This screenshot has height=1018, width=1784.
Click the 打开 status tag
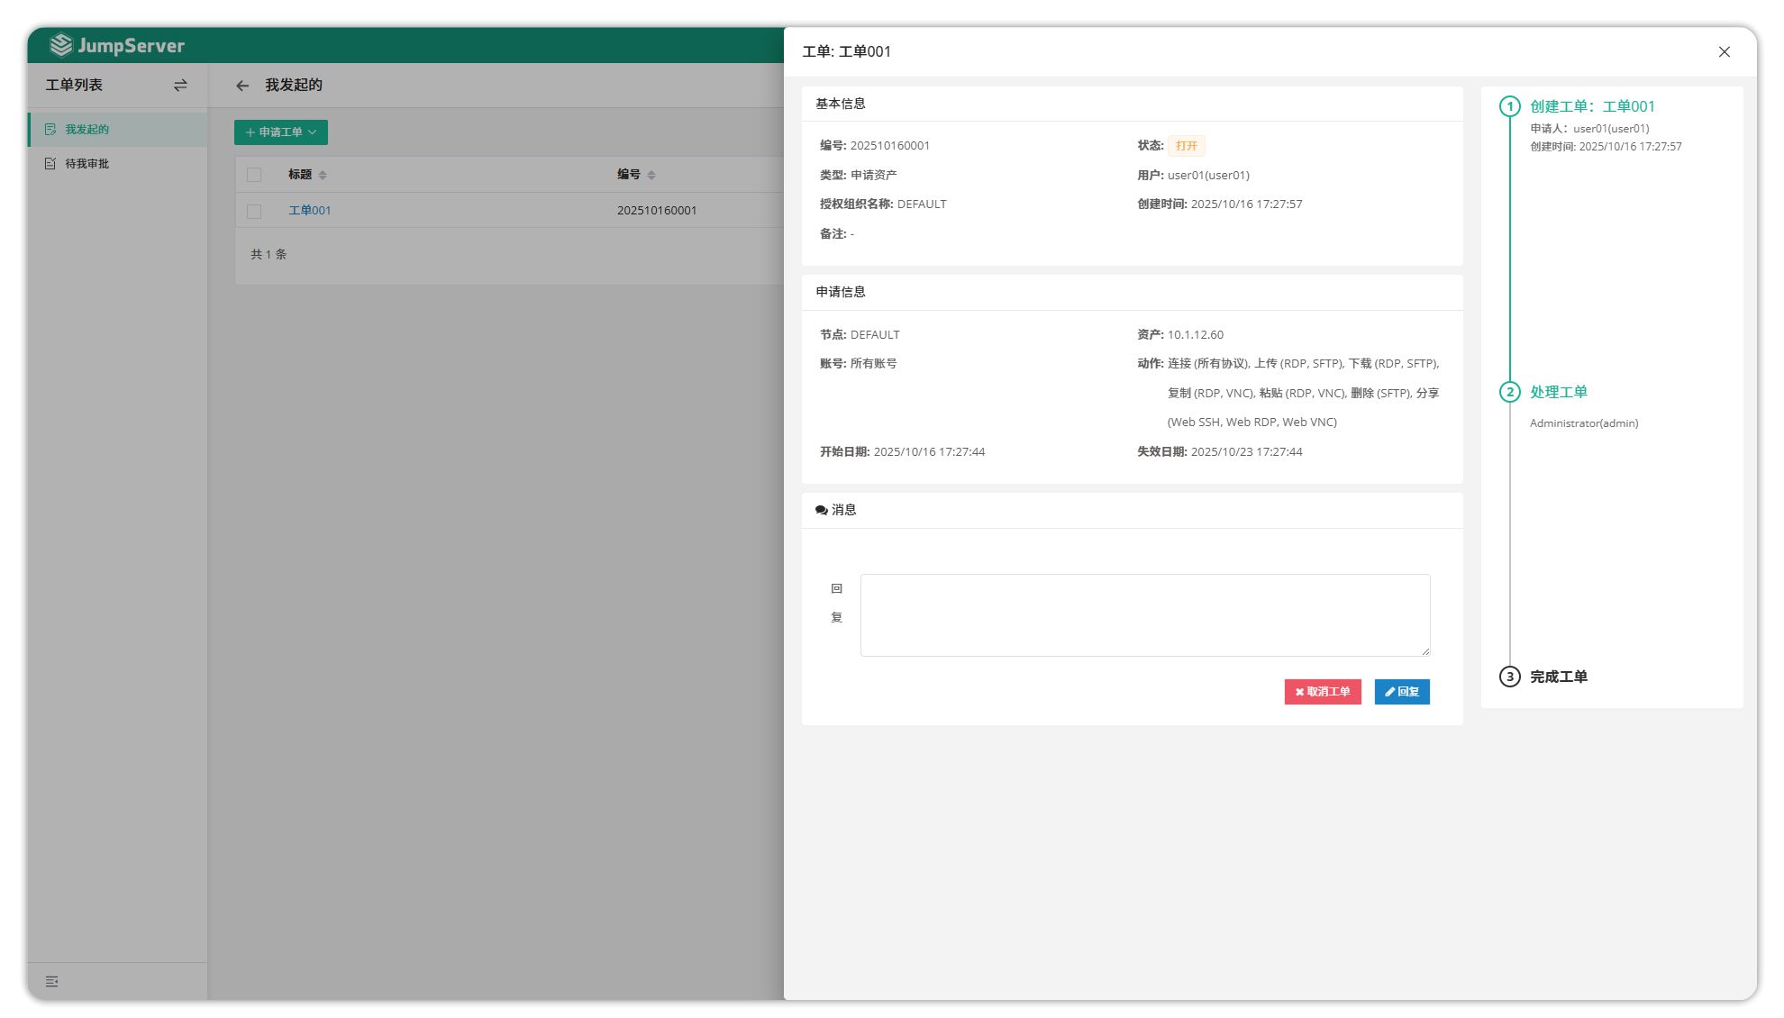(x=1186, y=146)
